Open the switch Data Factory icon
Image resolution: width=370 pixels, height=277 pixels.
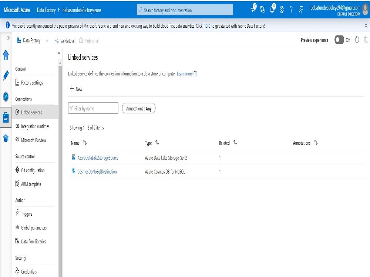262,10
